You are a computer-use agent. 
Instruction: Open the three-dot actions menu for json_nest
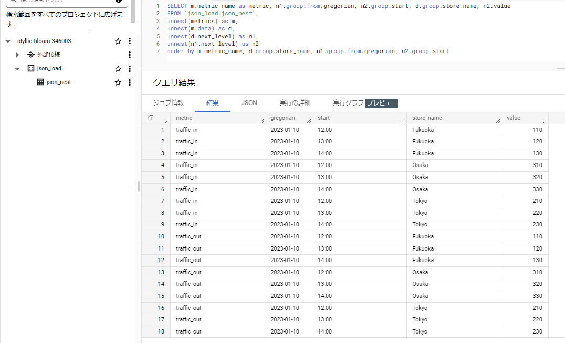coord(129,82)
